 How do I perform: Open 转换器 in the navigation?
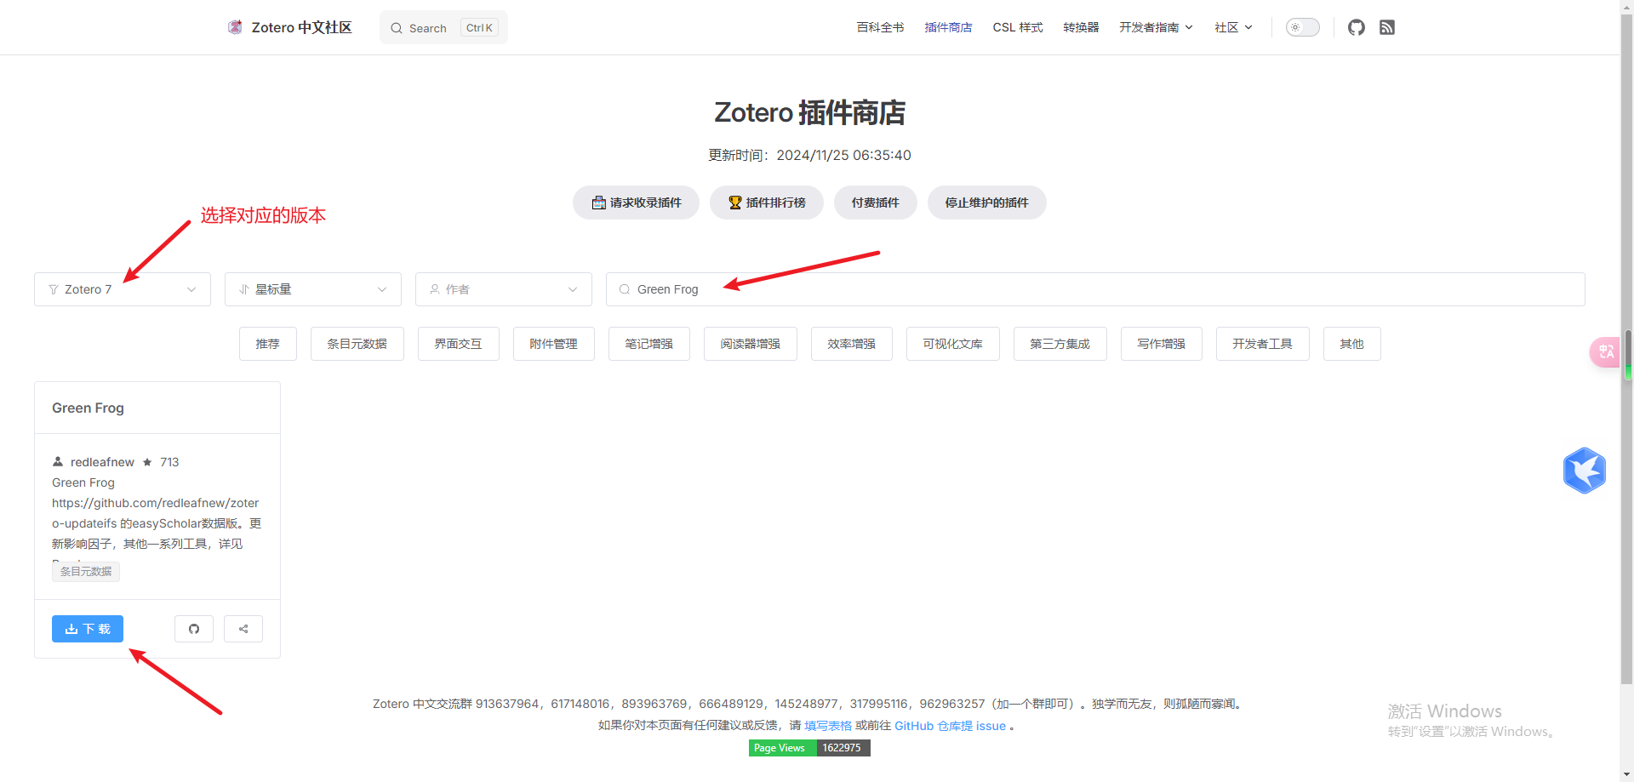[x=1081, y=27]
